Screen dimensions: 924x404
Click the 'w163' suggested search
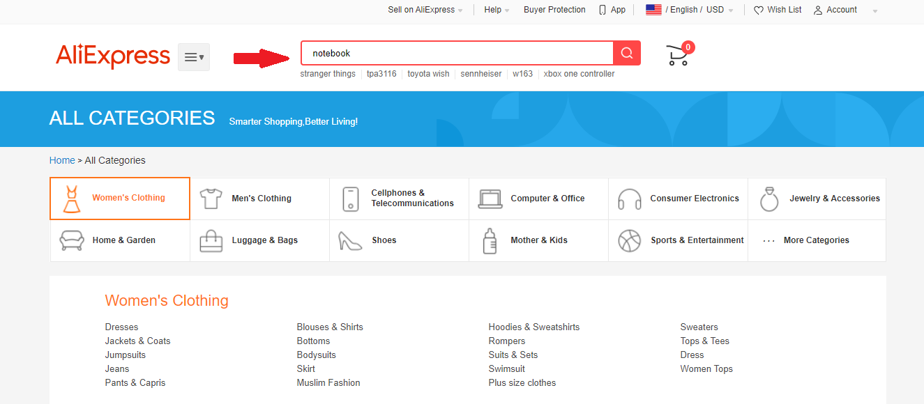pyautogui.click(x=522, y=74)
